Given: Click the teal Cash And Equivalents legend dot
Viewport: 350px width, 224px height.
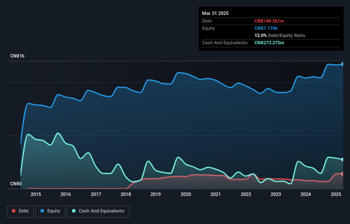Looking at the screenshot, I should [74, 211].
